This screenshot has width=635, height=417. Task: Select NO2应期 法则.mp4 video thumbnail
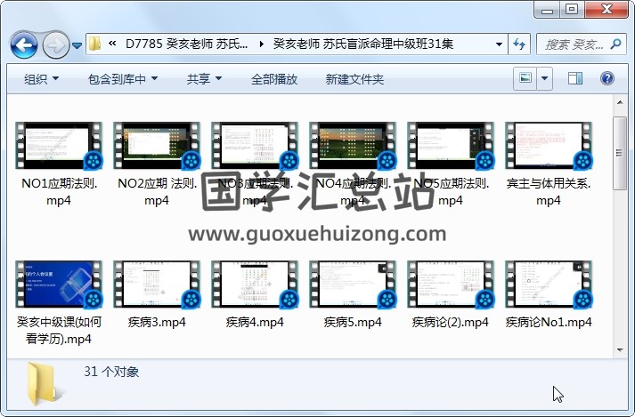pyautogui.click(x=157, y=146)
